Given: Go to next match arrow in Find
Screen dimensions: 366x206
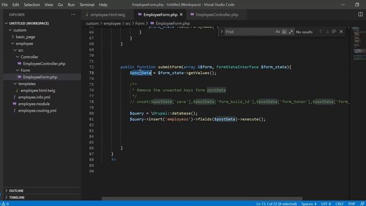Looking at the screenshot, I should (327, 32).
